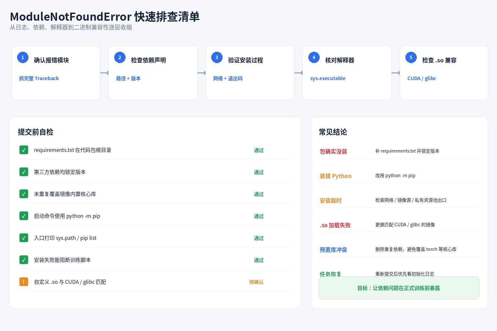The image size is (497, 331).
Task: Click the 常见结论 section heading
Action: pos(333,132)
